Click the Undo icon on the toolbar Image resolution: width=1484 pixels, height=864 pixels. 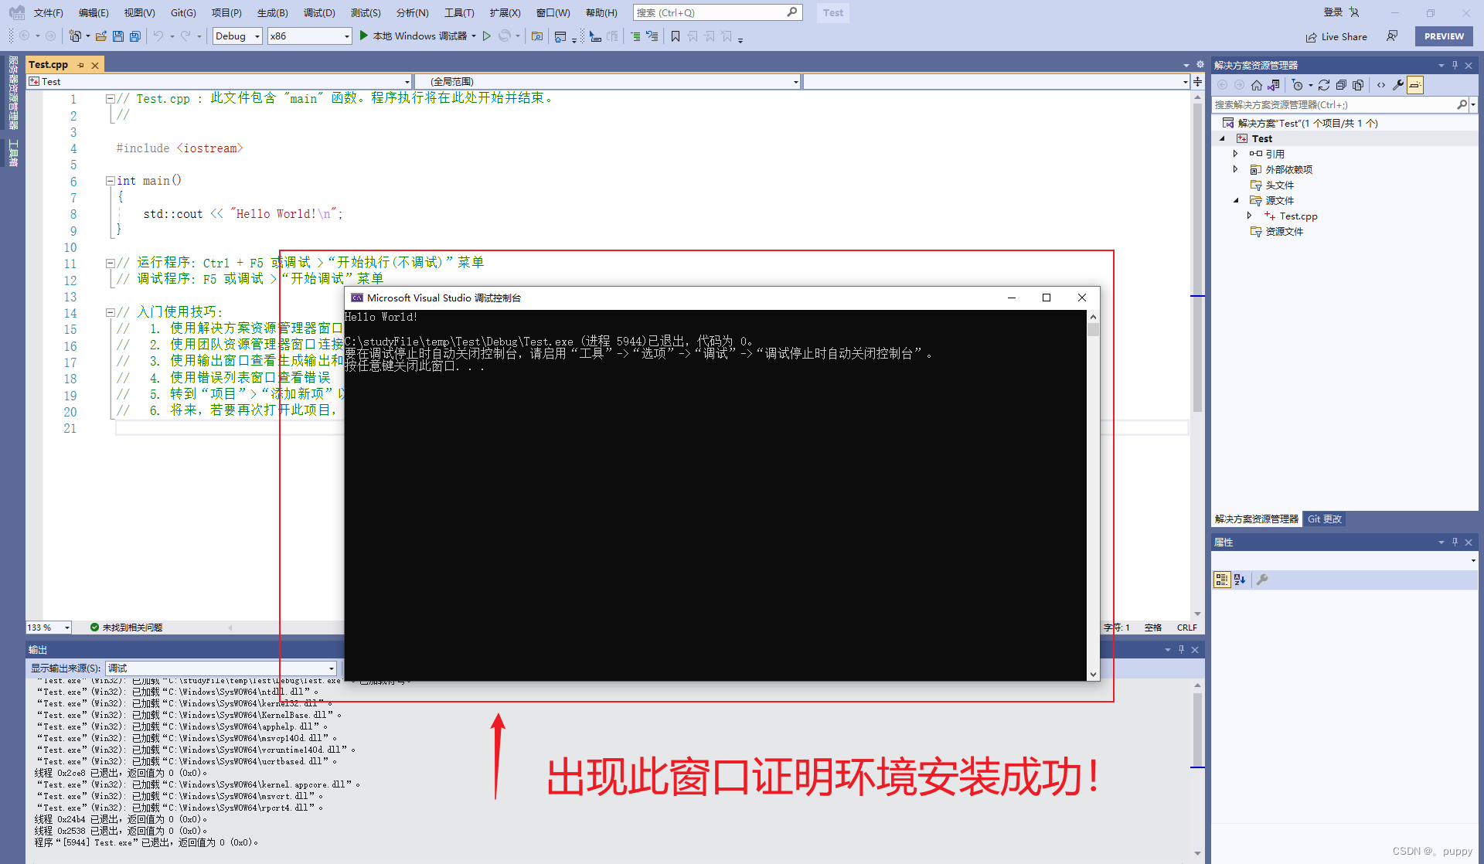point(158,36)
